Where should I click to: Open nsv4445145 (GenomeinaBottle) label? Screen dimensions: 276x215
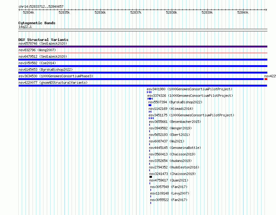pyautogui.click(x=175, y=148)
